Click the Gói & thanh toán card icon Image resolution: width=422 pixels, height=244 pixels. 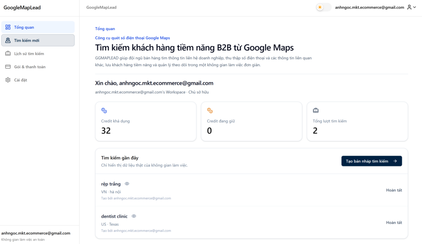coord(8,67)
